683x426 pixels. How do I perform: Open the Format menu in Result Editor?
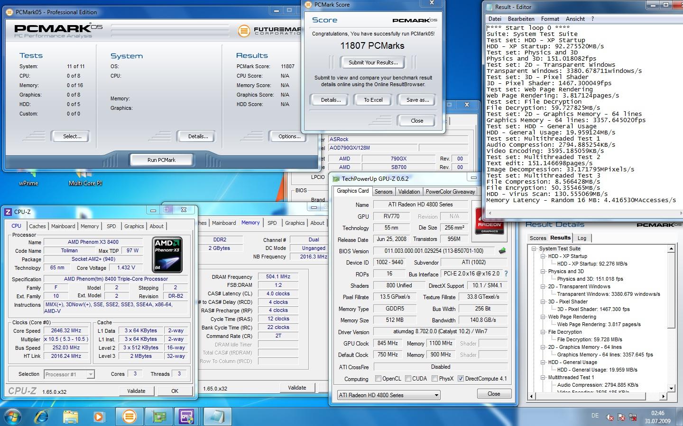pos(550,19)
